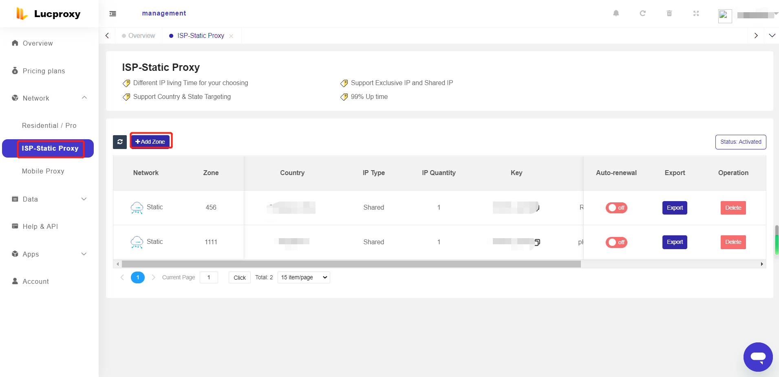Viewport: 779px width, 377px height.
Task: Click the pagination Click button
Action: point(240,278)
